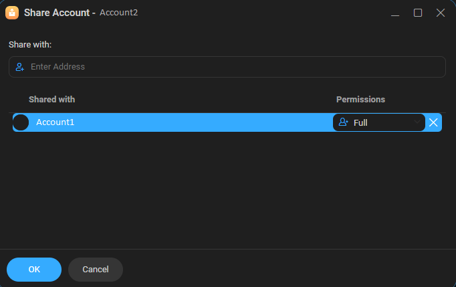
Task: Click the Share with: label
Action: point(30,44)
